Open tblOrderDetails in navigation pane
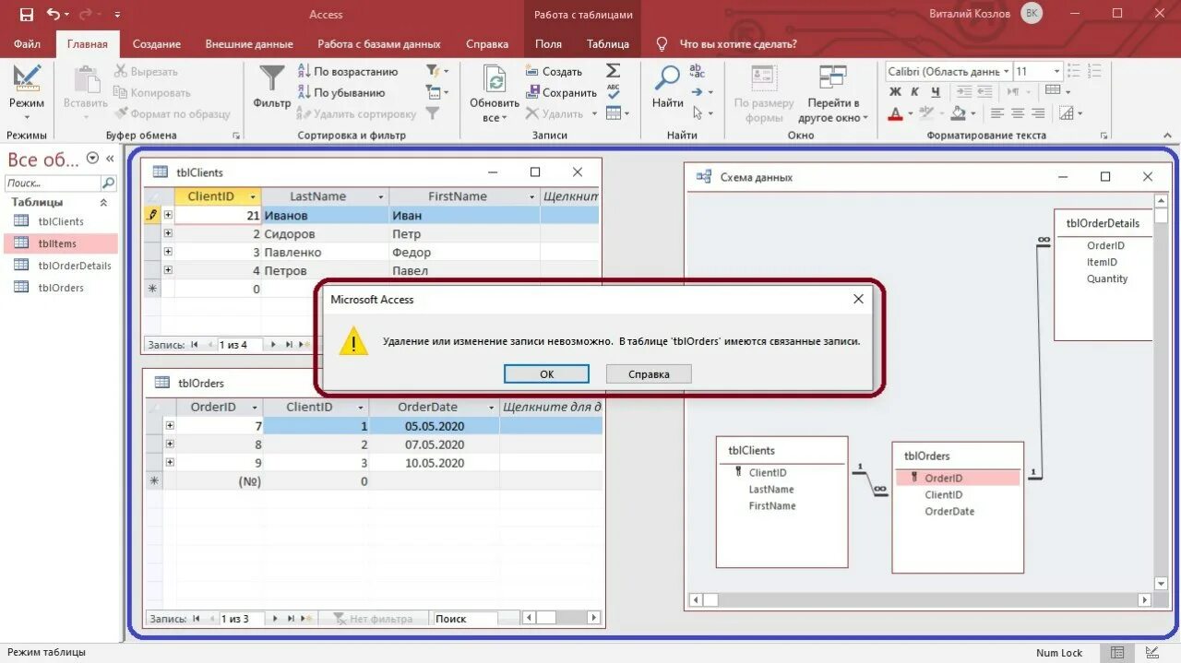 [74, 266]
